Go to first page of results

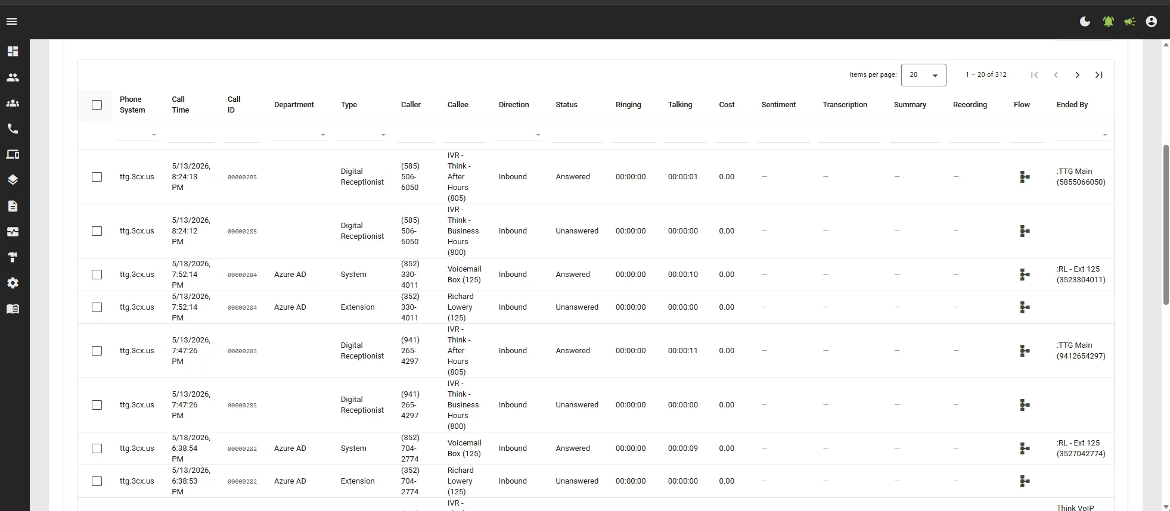[x=1035, y=75]
